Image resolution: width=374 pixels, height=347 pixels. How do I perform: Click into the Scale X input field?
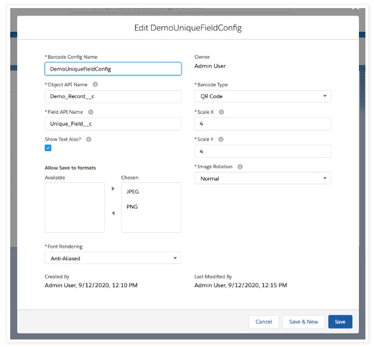[263, 124]
